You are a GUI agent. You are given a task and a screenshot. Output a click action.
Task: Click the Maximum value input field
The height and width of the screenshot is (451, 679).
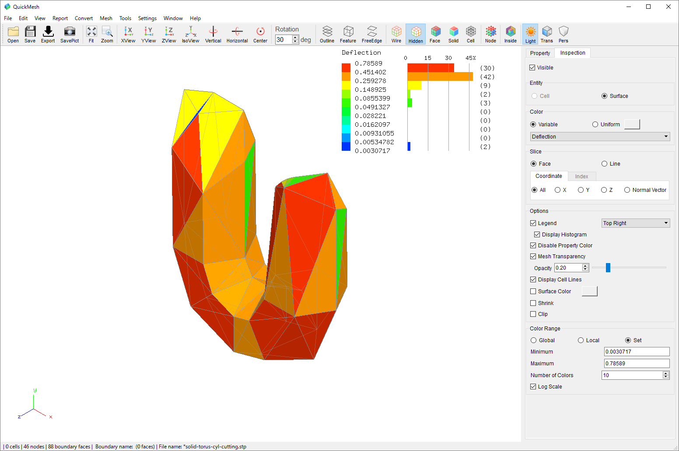(637, 364)
